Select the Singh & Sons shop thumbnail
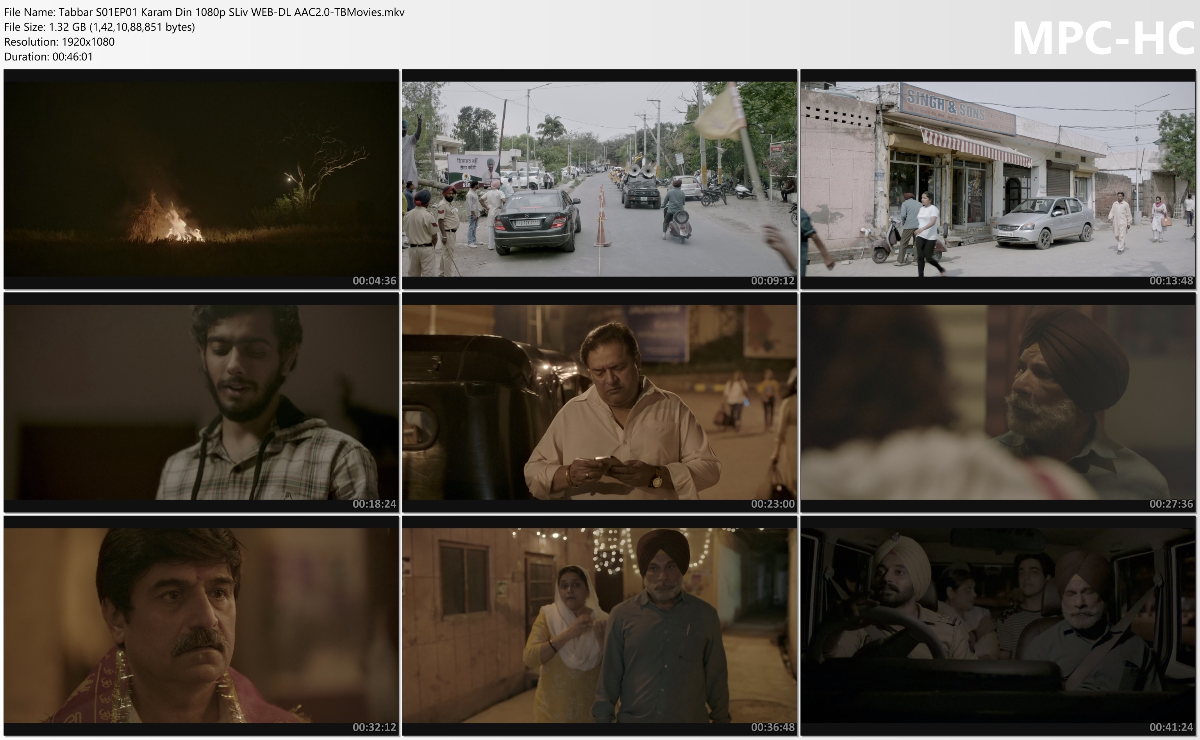Image resolution: width=1200 pixels, height=740 pixels. click(998, 179)
